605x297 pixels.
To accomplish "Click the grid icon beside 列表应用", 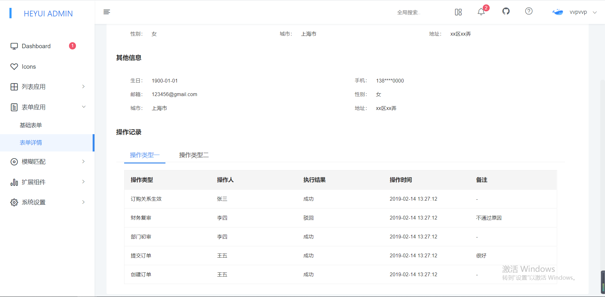I will [14, 87].
